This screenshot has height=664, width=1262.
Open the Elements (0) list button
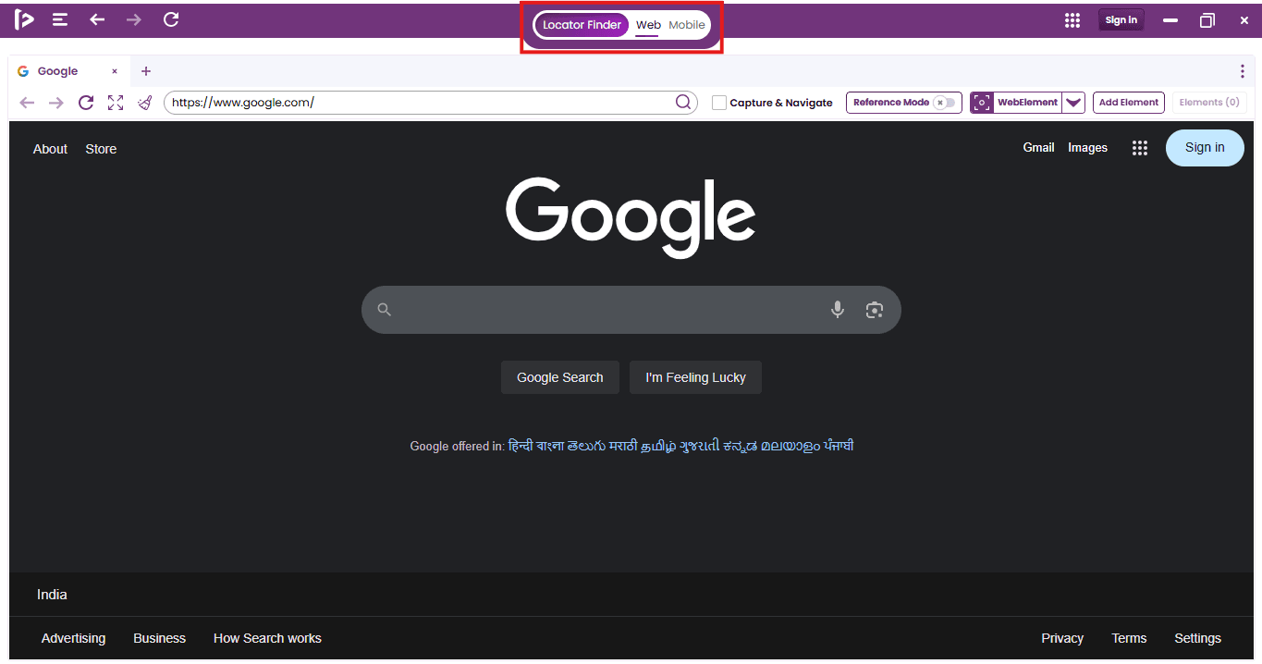[x=1209, y=103]
